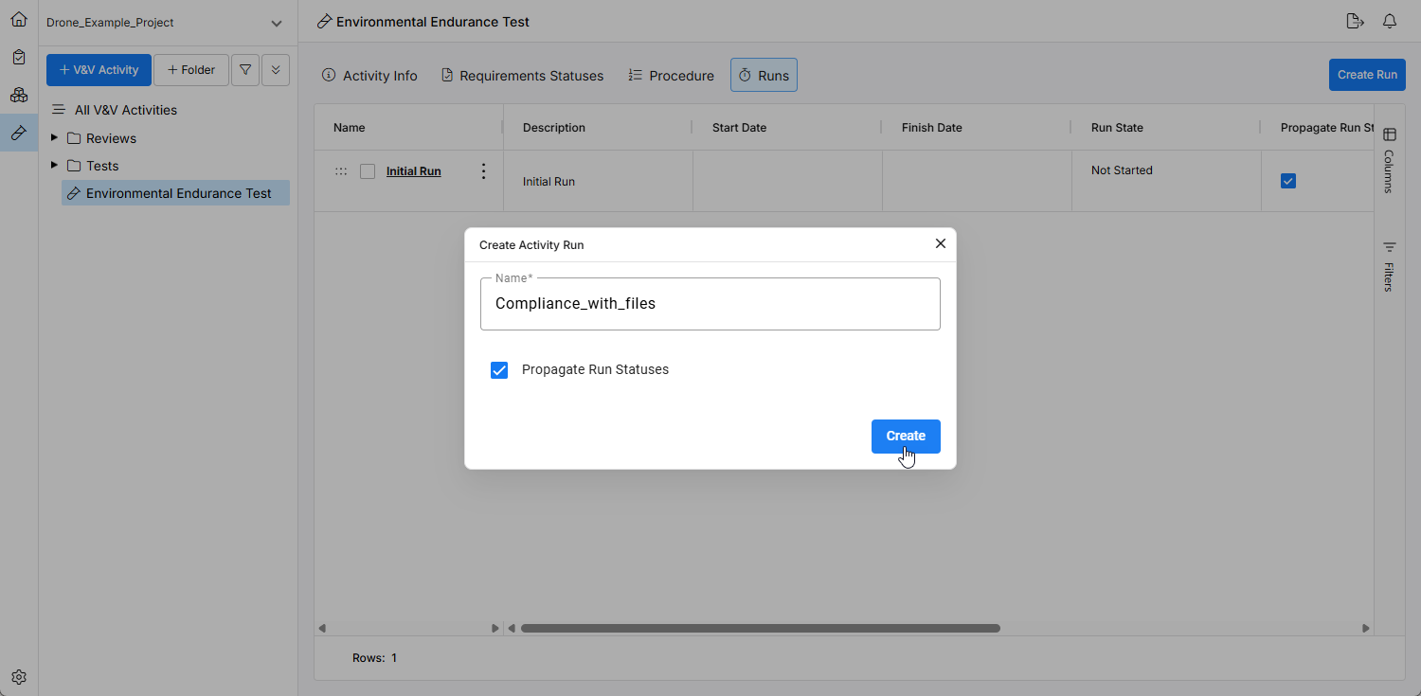Click the filter funnel icon button
Screen dimensions: 1421x696
click(245, 70)
